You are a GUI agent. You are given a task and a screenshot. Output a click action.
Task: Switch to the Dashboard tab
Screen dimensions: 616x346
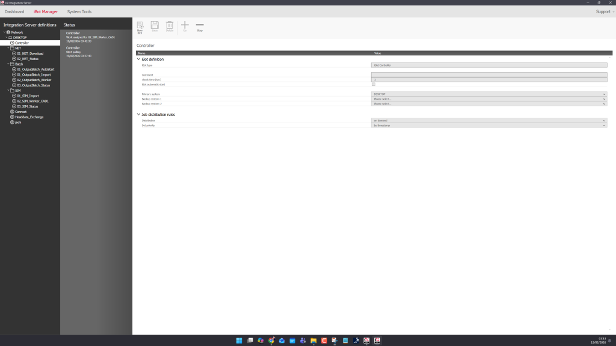click(x=14, y=11)
